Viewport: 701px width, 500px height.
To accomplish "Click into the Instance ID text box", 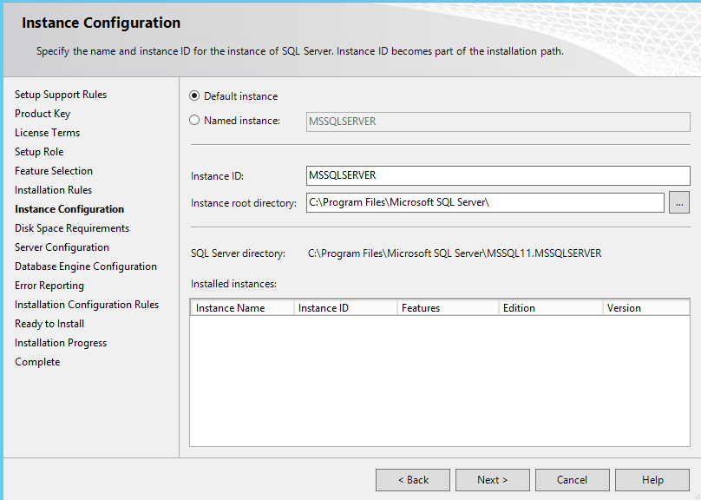I will point(498,175).
